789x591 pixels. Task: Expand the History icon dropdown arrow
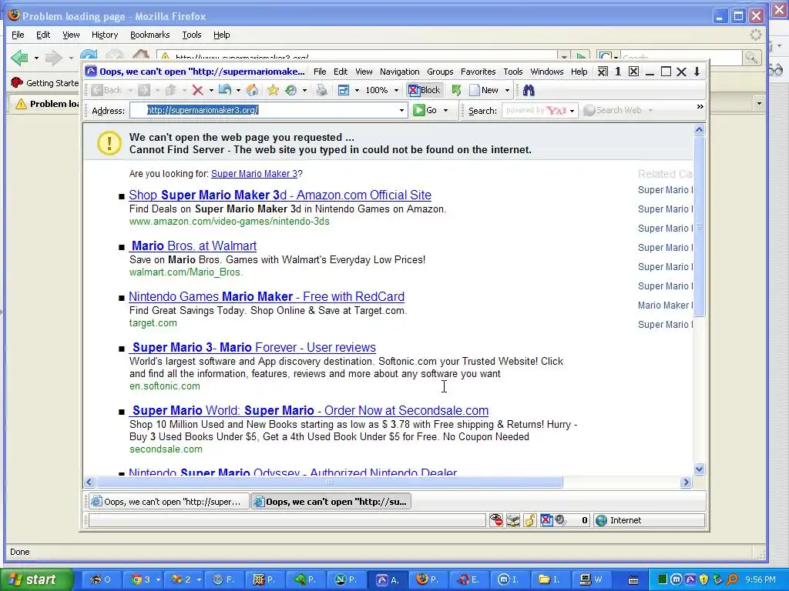[x=304, y=91]
